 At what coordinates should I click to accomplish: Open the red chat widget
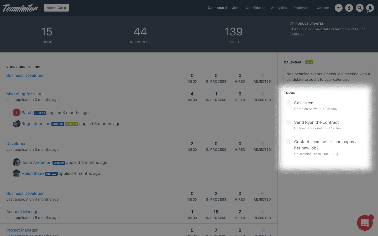point(365,223)
